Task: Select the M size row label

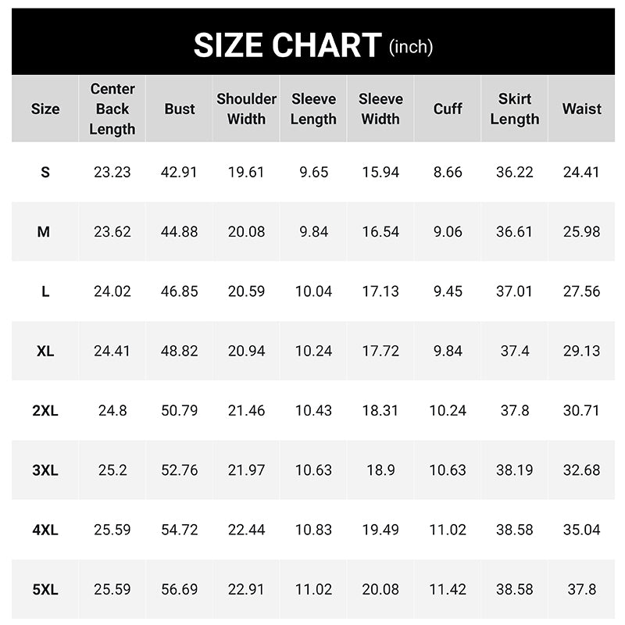Action: [44, 232]
